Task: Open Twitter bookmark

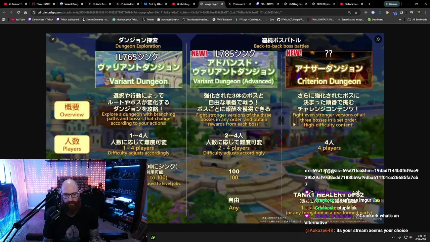Action: tap(148, 19)
